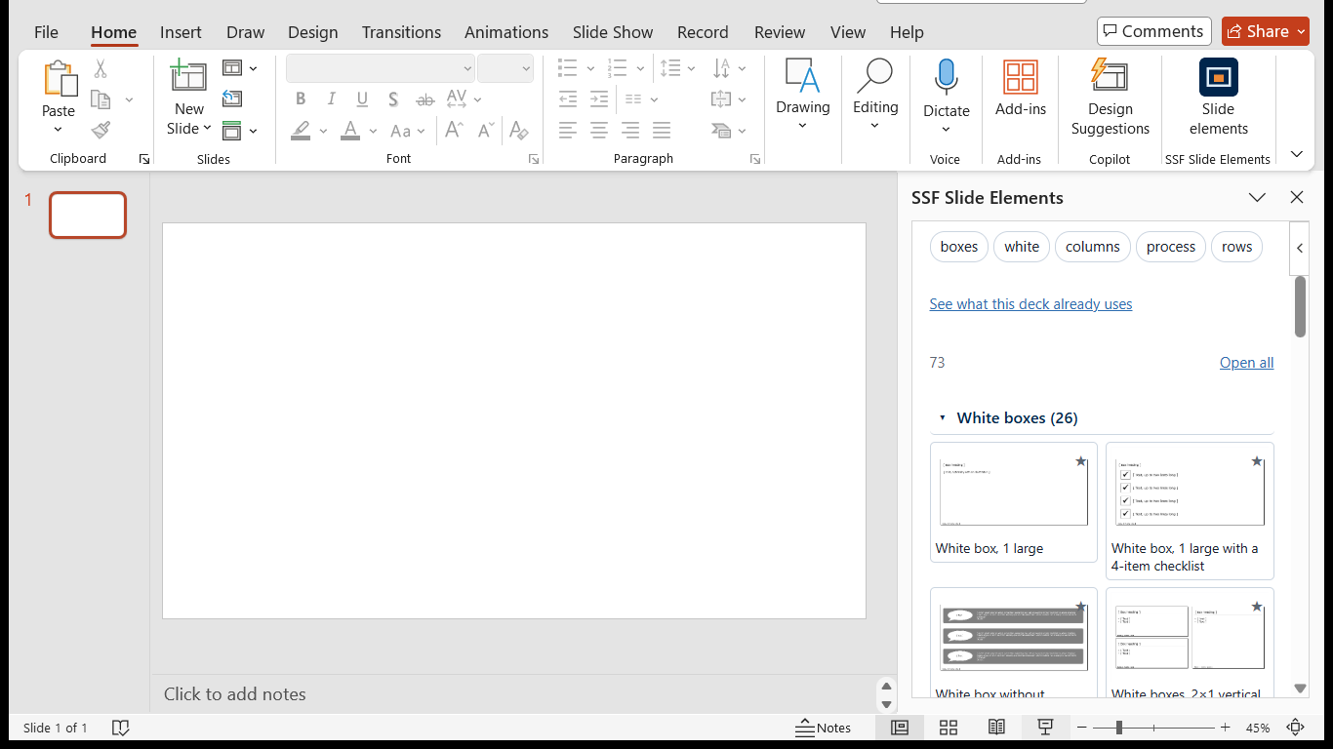Image resolution: width=1333 pixels, height=749 pixels.
Task: Apply Bold formatting
Action: [x=301, y=99]
